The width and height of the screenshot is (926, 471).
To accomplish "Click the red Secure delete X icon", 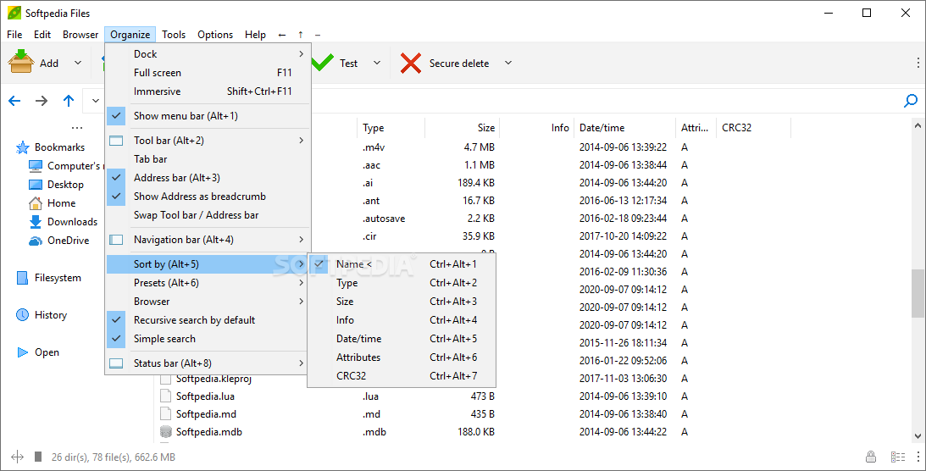I will [x=410, y=63].
